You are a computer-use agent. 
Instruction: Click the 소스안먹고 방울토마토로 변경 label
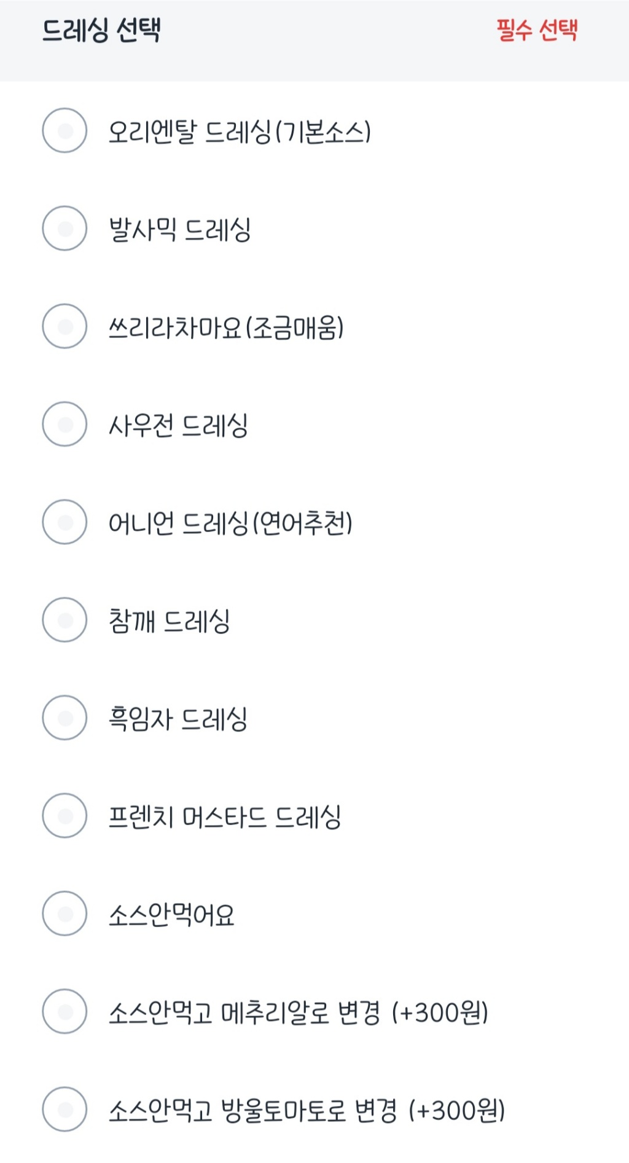307,1111
